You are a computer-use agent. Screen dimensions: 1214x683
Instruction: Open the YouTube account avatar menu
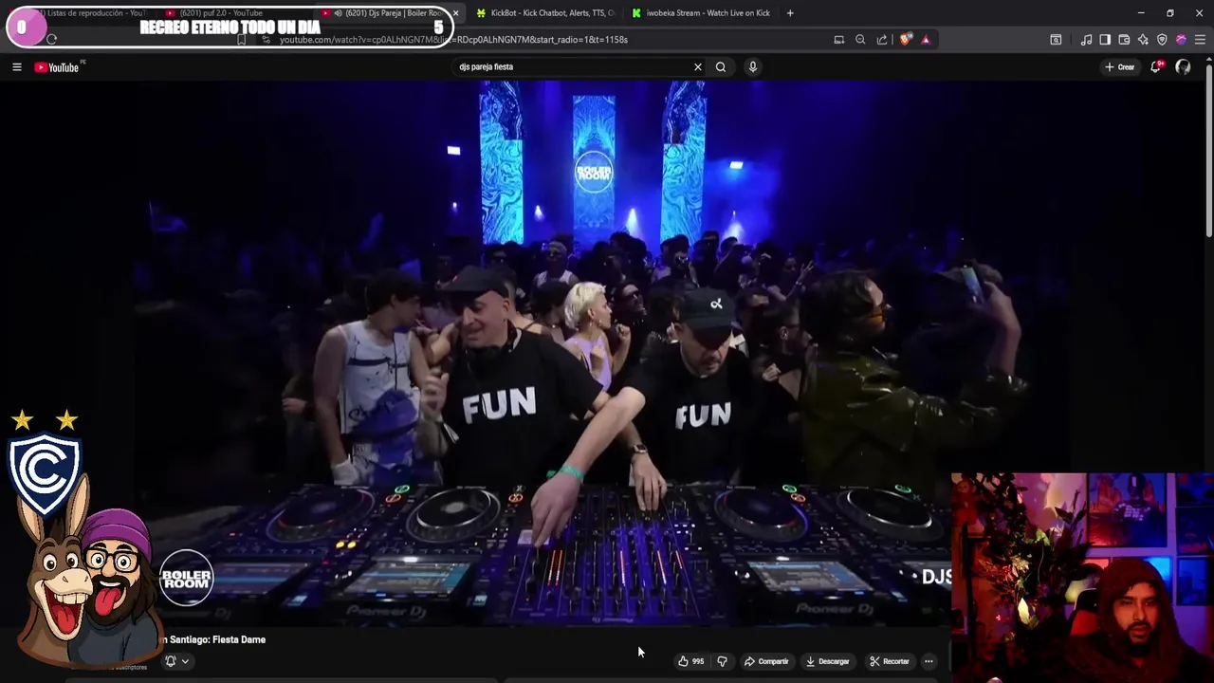click(1183, 67)
